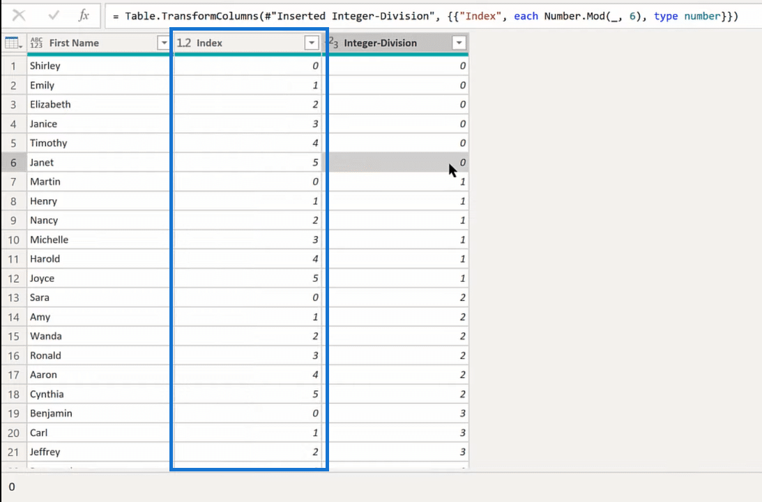The width and height of the screenshot is (762, 502).
Task: Click the cell containing Martin
Action: [98, 182]
